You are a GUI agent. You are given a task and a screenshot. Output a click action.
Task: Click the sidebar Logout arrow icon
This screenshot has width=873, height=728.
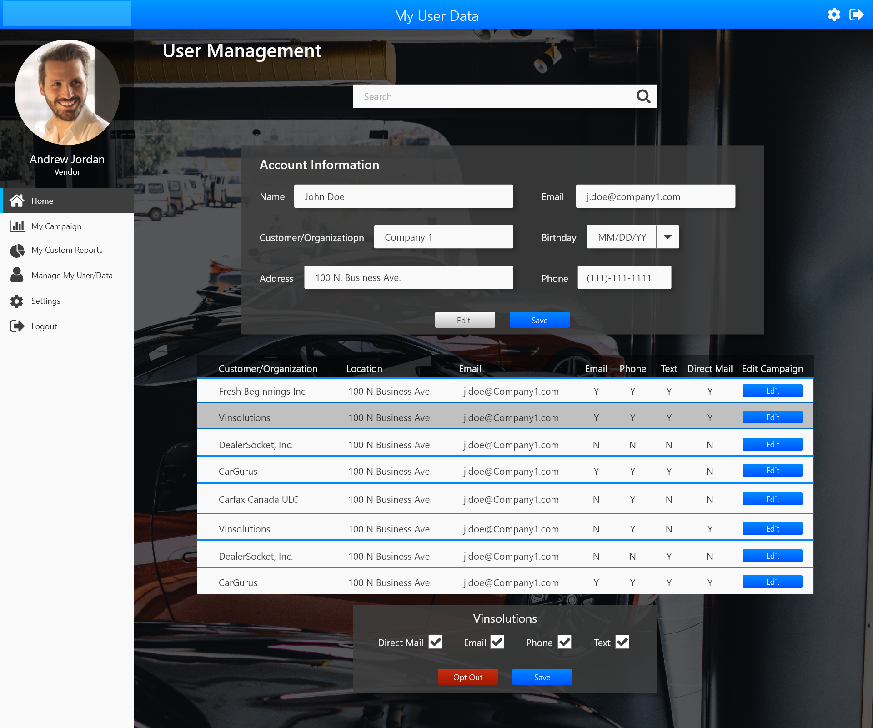click(17, 326)
